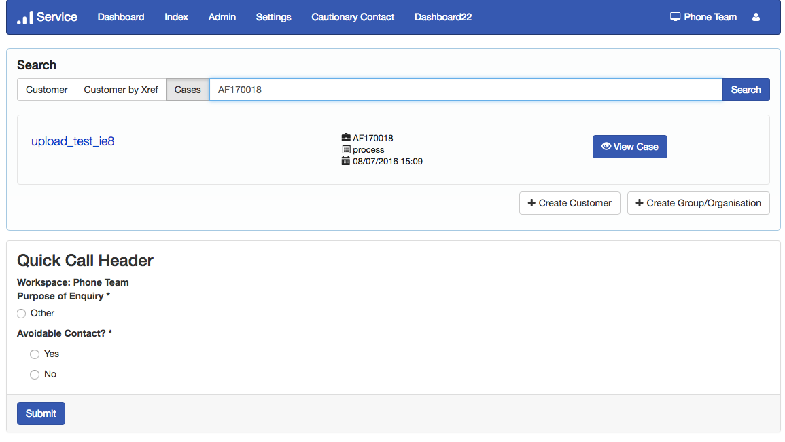The height and width of the screenshot is (442, 785).
Task: Choose Yes for Avoidable Contact
Action: (35, 354)
